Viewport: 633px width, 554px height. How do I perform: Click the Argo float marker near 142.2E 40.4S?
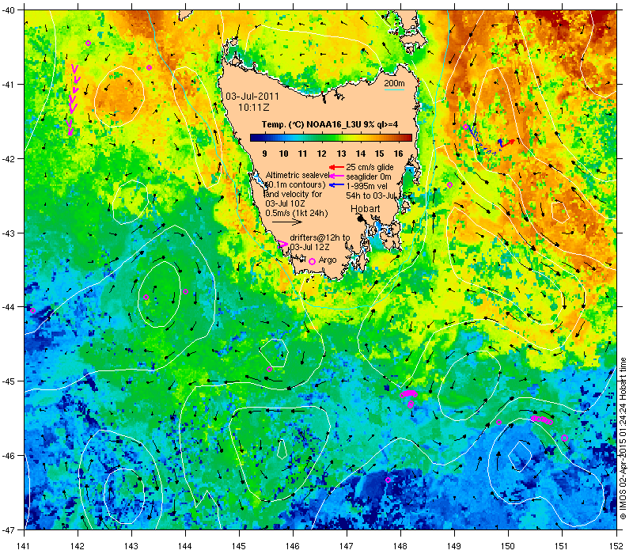click(88, 44)
